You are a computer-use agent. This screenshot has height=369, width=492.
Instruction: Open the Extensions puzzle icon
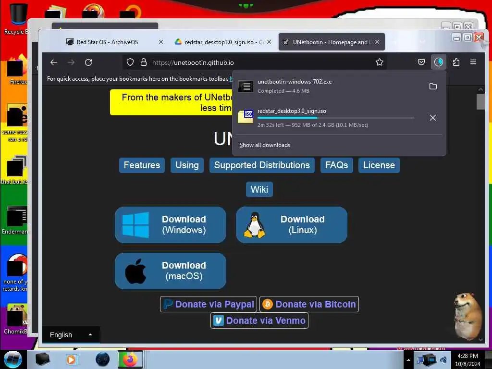click(x=456, y=62)
